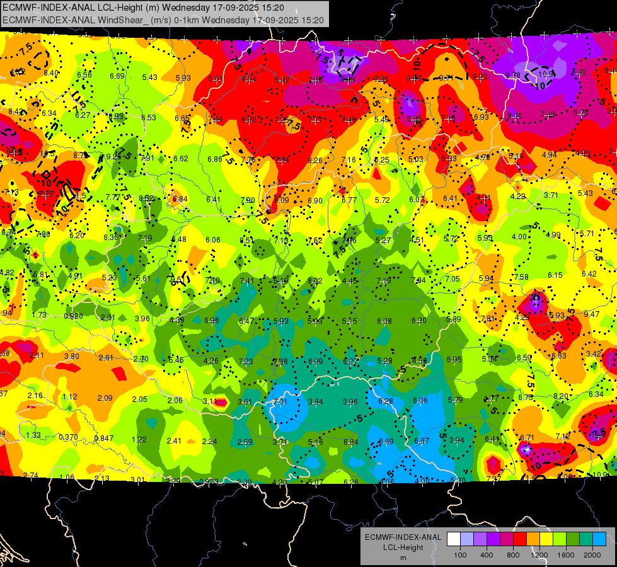Click the WindShear_ (m/s) 0-1km title line
Image resolution: width=617 pixels, height=567 pixels.
pos(163,20)
